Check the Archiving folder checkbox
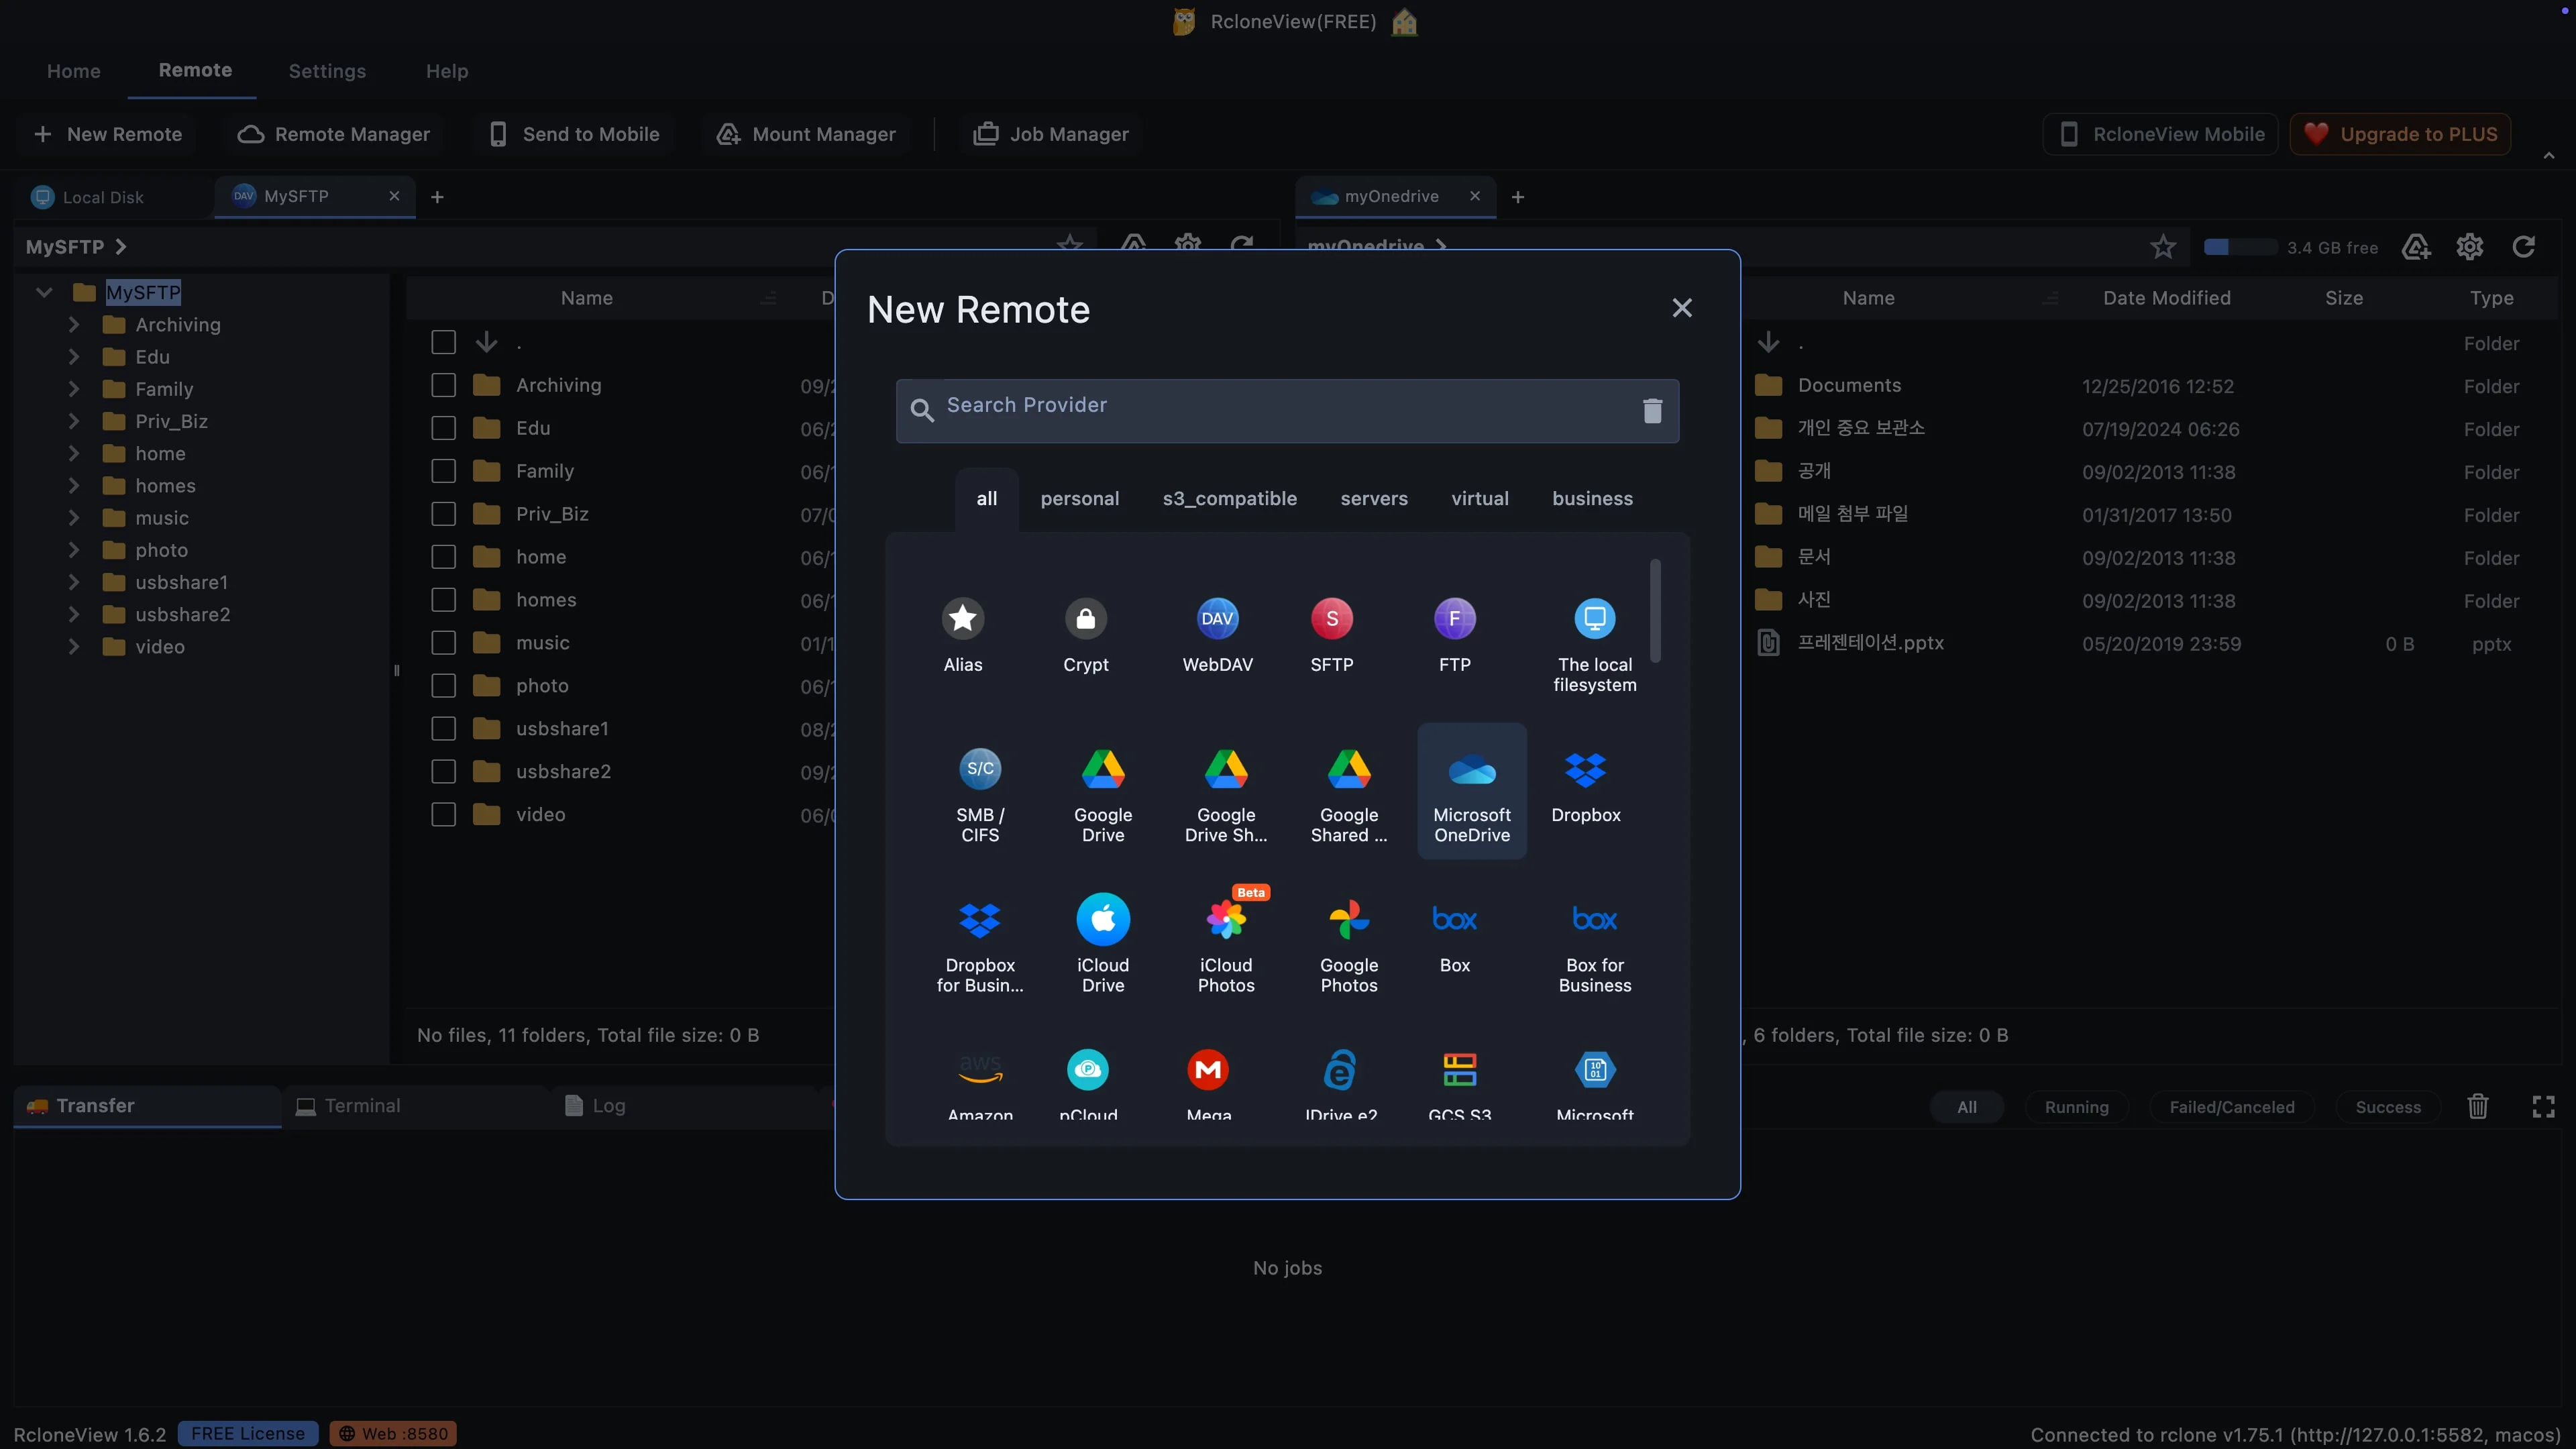 [x=443, y=385]
